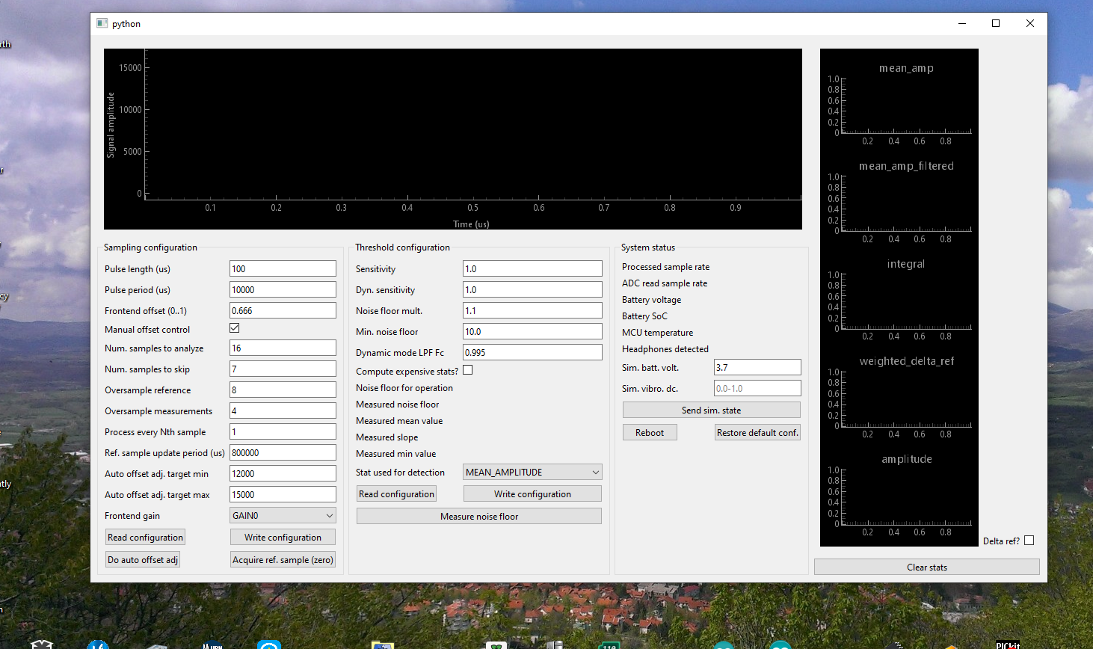
Task: Run the Do auto offset adj button
Action: click(143, 559)
